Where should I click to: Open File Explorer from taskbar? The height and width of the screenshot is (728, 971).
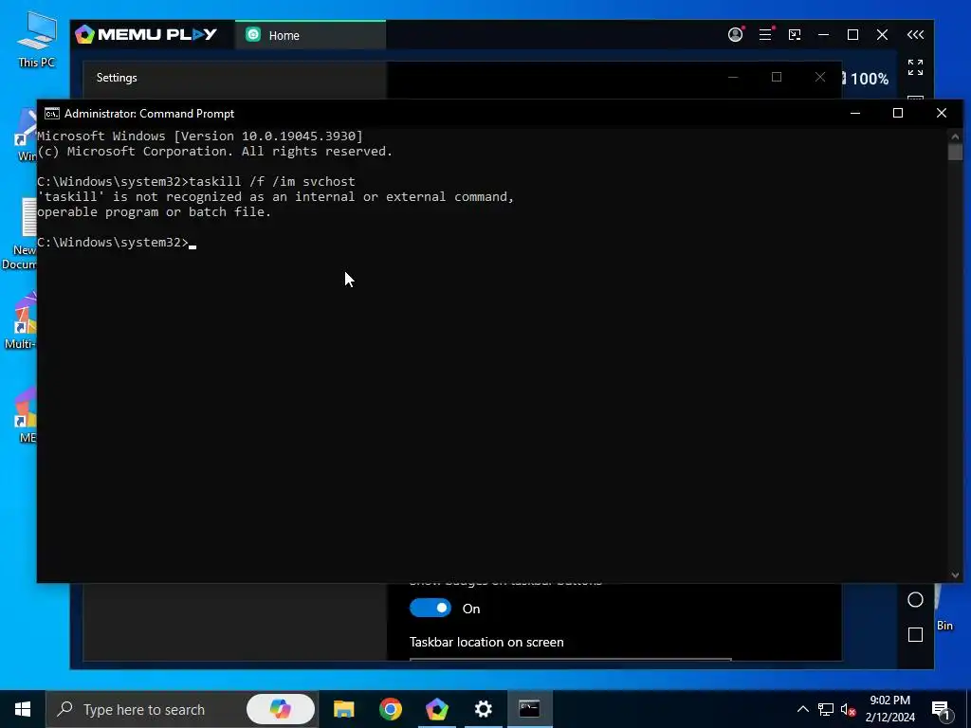[x=343, y=709]
